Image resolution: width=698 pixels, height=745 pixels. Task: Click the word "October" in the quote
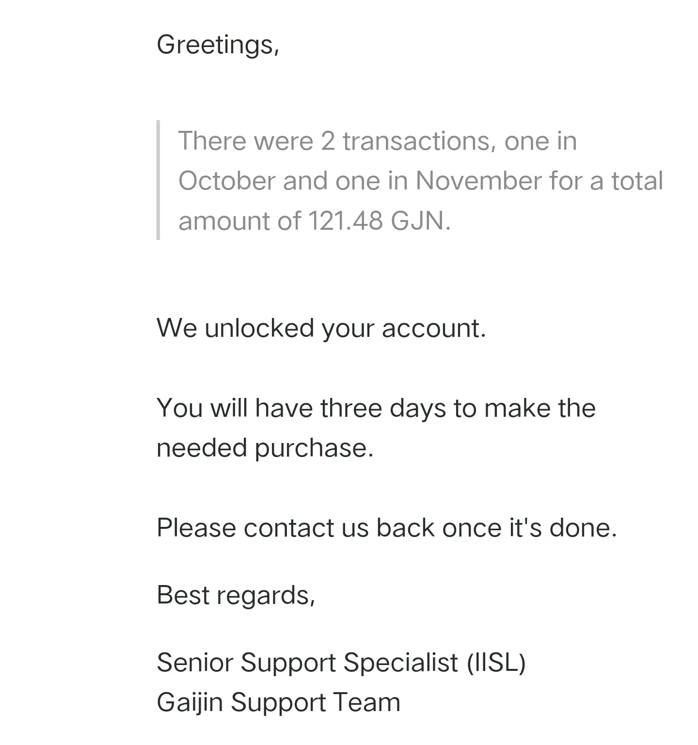click(x=227, y=181)
